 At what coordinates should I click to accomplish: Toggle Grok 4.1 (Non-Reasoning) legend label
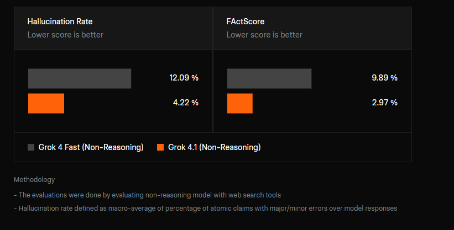click(214, 147)
